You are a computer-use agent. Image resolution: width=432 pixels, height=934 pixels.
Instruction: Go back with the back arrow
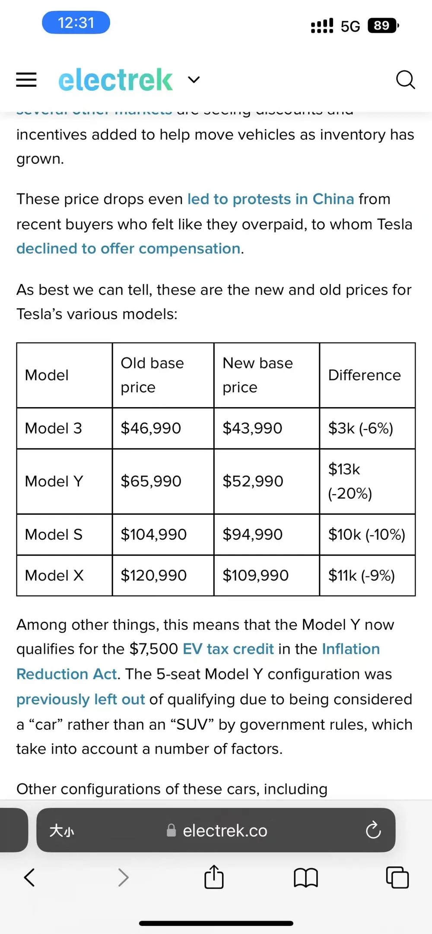[x=29, y=877]
